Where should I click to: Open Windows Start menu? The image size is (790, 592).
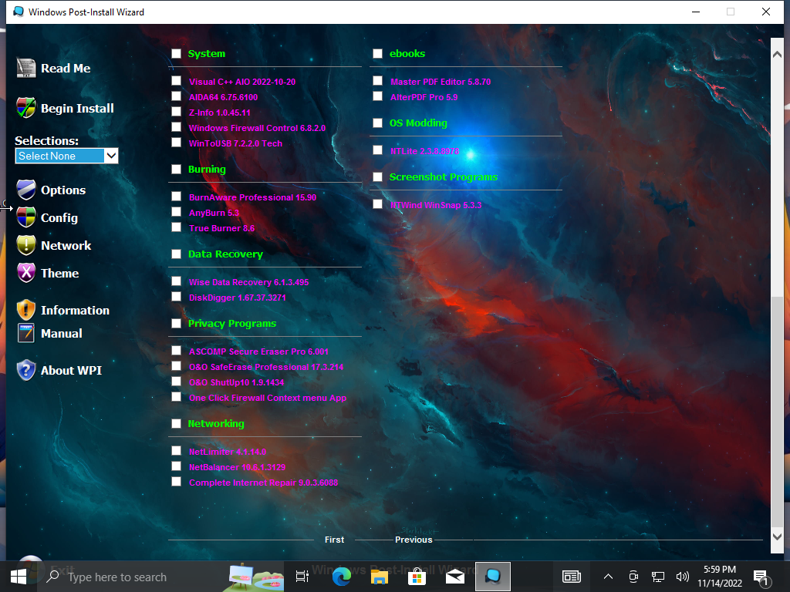[19, 577]
